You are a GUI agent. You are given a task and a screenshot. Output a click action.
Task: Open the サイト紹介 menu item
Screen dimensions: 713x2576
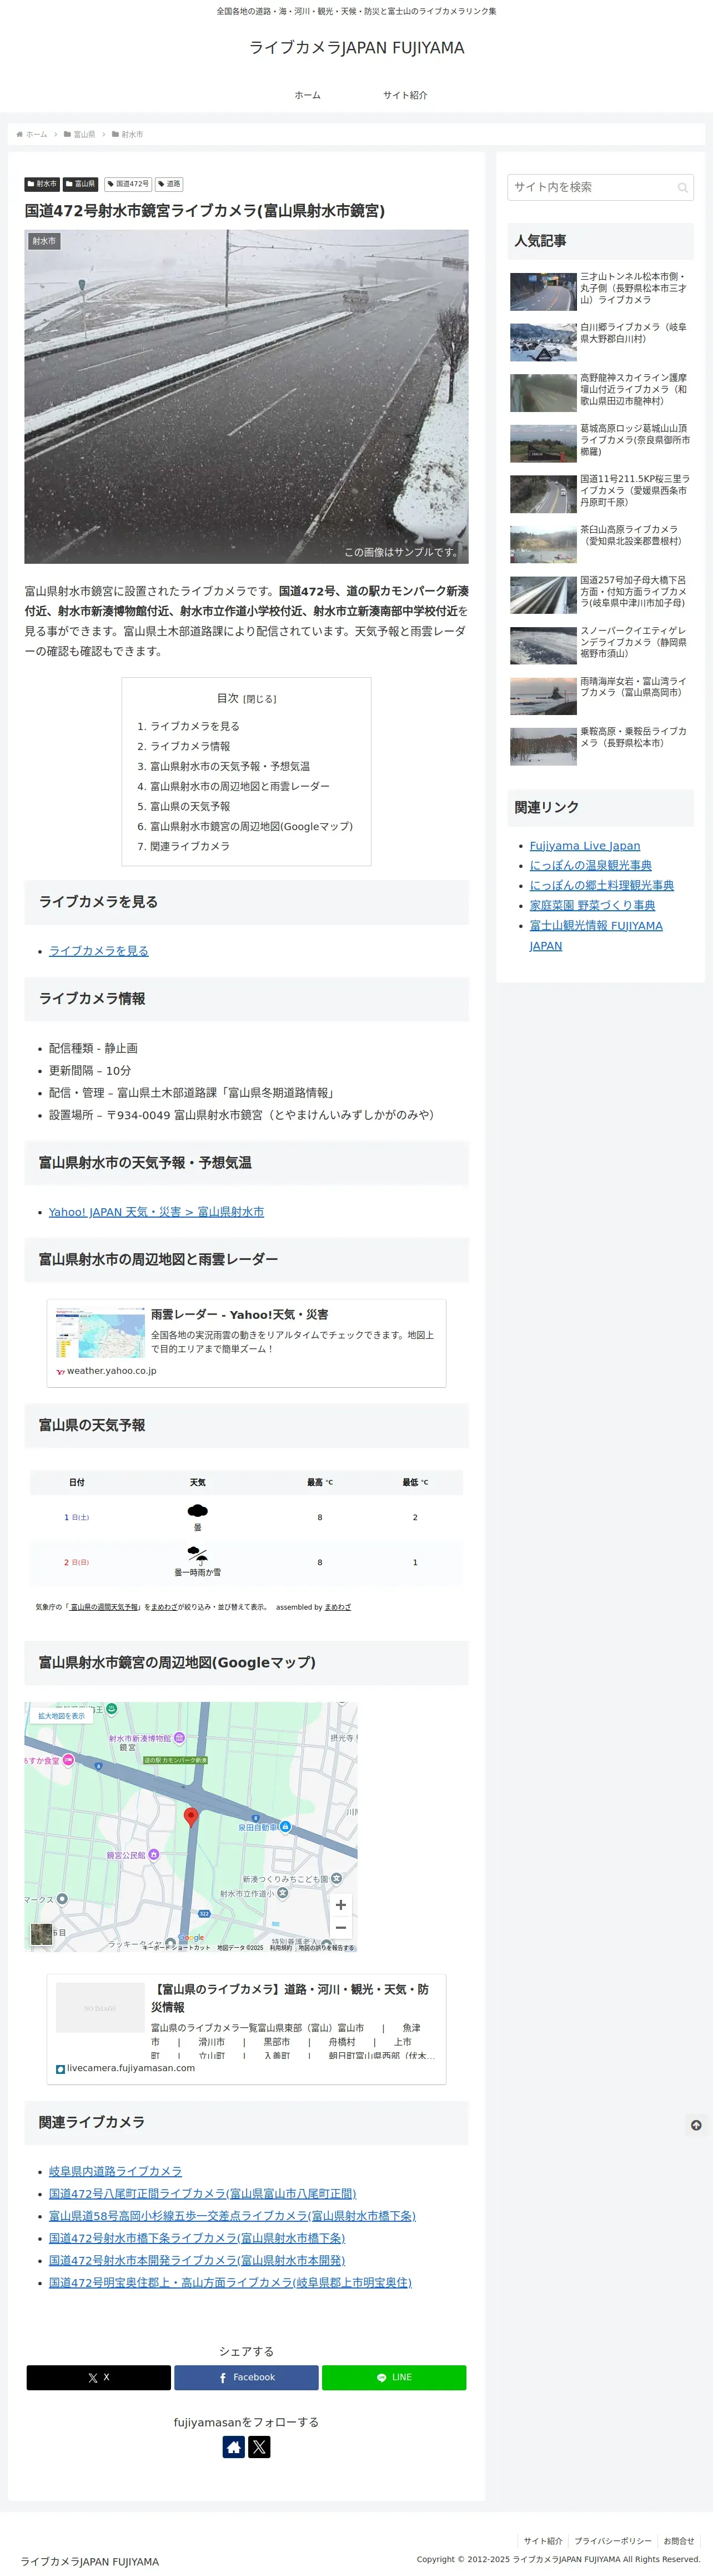tap(405, 95)
